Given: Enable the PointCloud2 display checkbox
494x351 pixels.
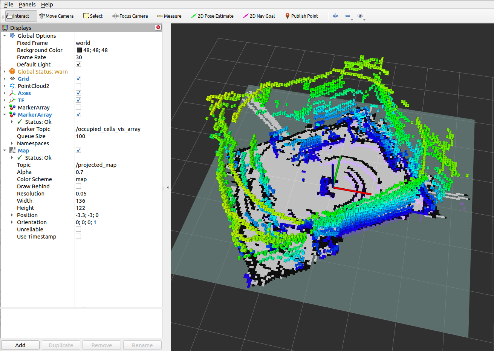Looking at the screenshot, I should [78, 86].
